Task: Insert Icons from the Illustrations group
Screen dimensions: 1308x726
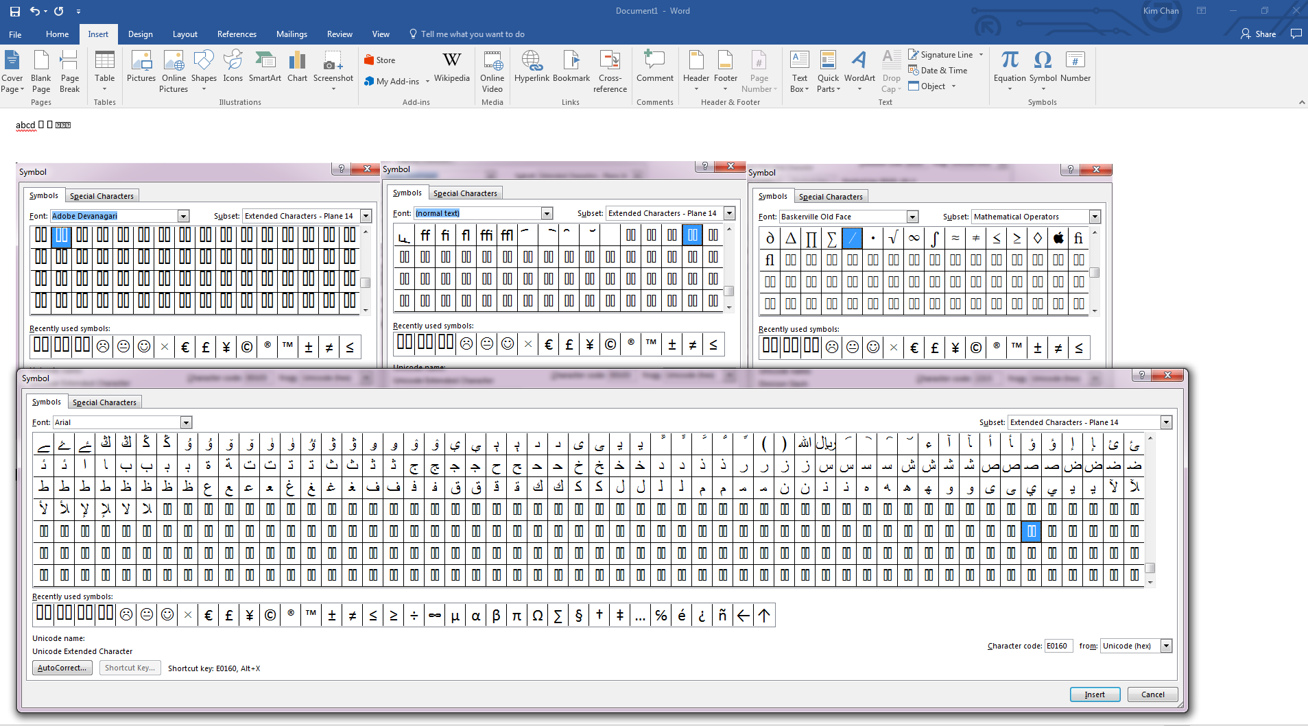Action: [x=233, y=66]
